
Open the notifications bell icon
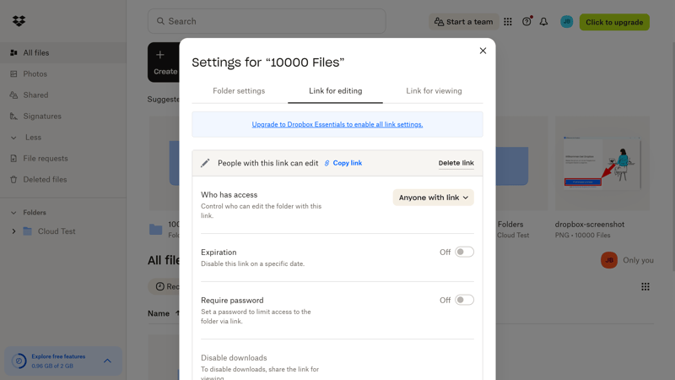543,22
